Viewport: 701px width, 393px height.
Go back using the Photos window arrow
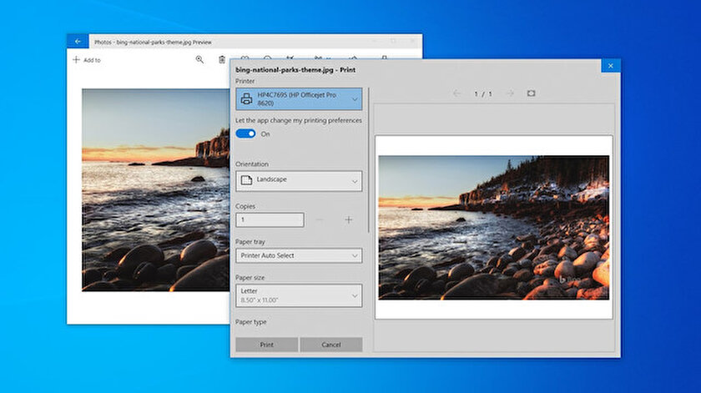coord(78,41)
